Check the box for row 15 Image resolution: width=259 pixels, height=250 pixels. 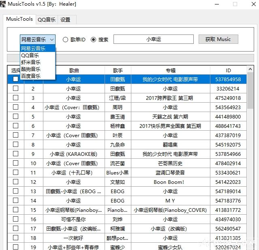click(x=15, y=210)
